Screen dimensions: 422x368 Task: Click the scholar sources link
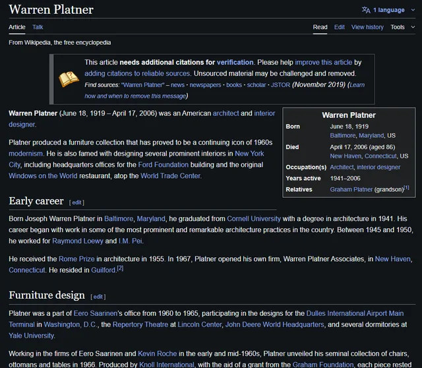(256, 85)
